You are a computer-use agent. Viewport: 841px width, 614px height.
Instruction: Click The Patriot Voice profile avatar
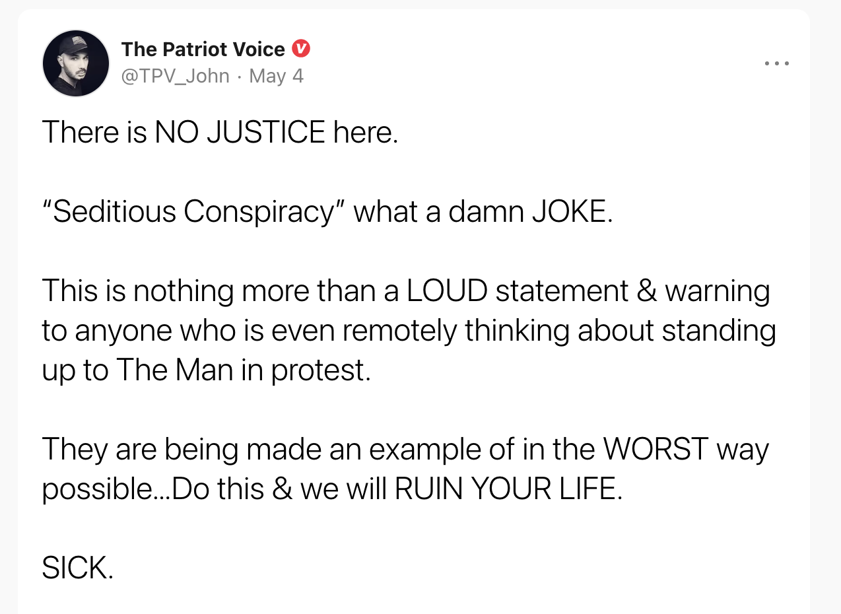[75, 63]
